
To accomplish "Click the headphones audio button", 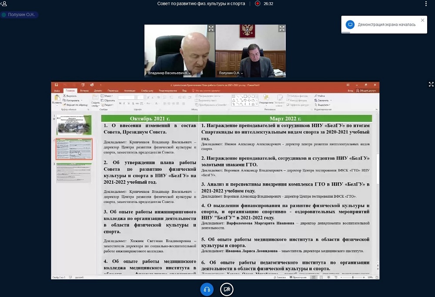I will coord(207,289).
